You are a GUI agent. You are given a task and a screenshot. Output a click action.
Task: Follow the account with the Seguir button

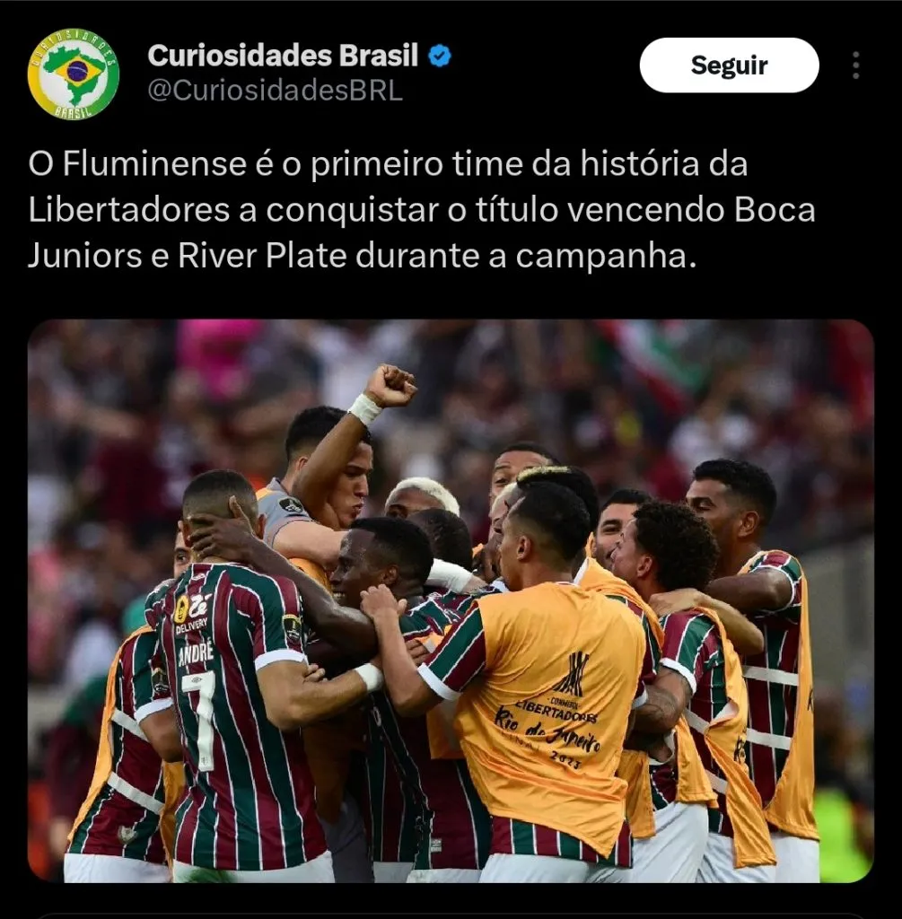click(x=729, y=65)
